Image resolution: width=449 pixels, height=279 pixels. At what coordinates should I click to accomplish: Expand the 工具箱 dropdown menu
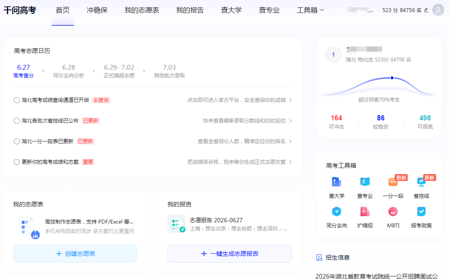[x=310, y=10]
